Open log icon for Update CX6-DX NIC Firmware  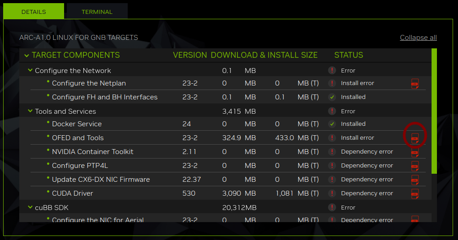click(x=415, y=180)
